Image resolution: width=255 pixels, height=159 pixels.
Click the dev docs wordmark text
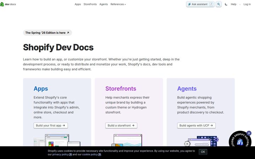[10, 4]
